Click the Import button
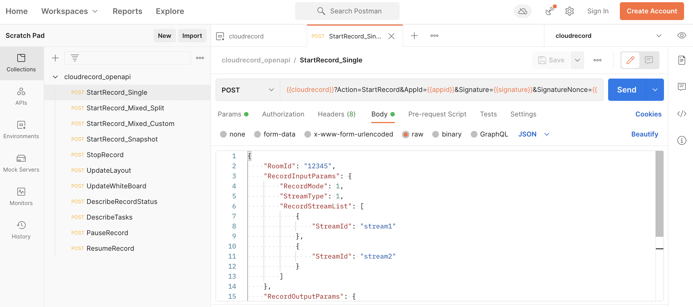Viewport: 693px width, 307px height. click(x=192, y=36)
